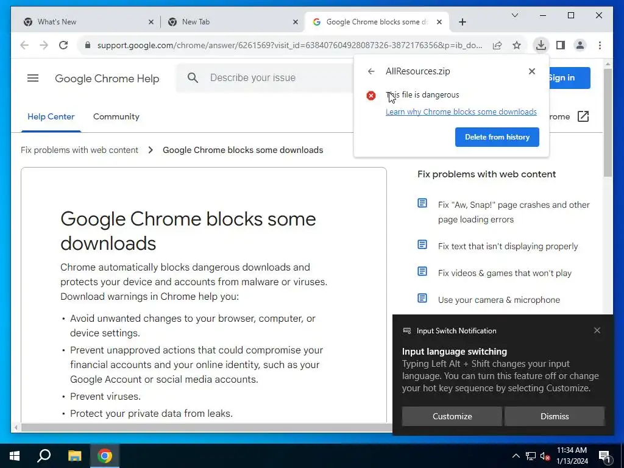
Task: Toggle the side panel icon
Action: click(x=561, y=45)
